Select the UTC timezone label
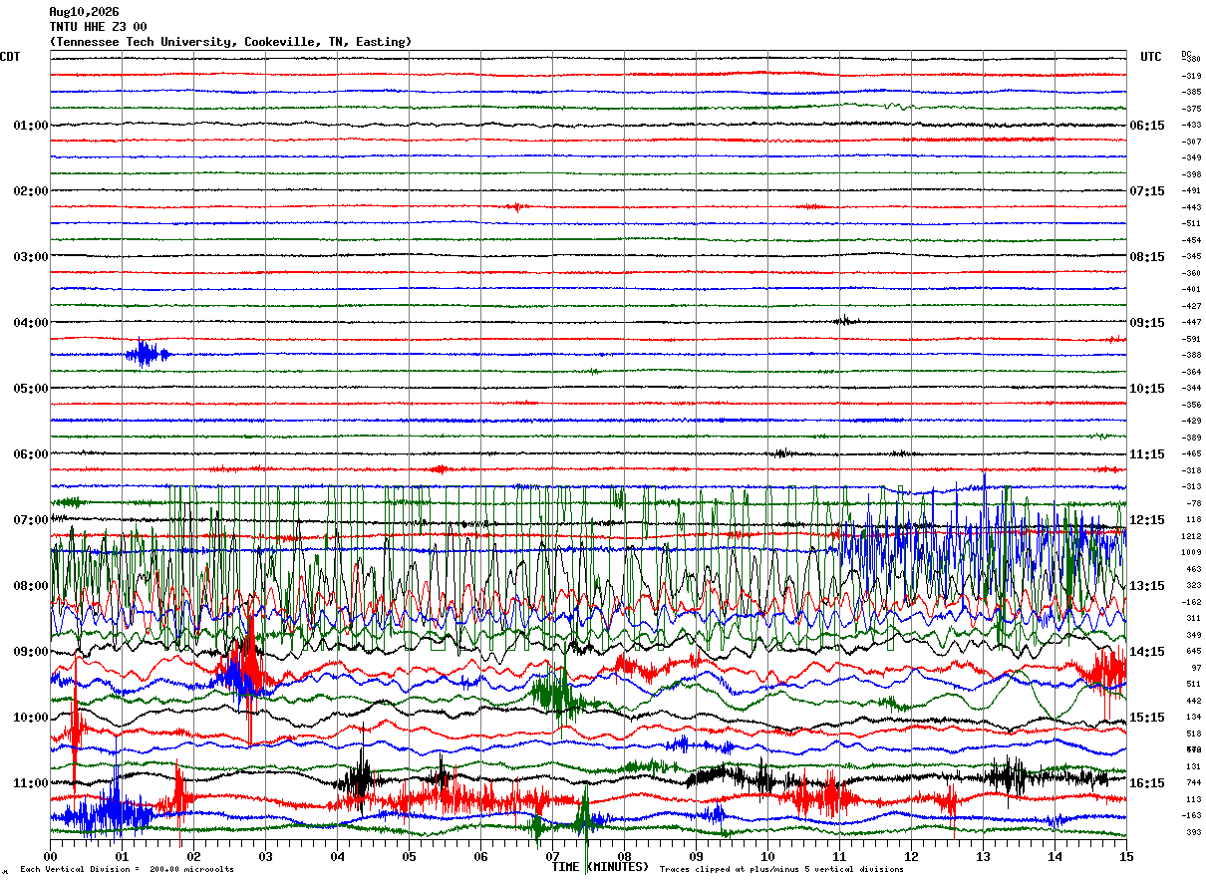Screen dimensions: 1206x883 coord(1151,57)
